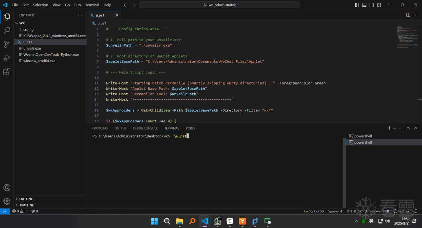Switch to the OUTPUT panel tab
This screenshot has width=422, height=228.
[120, 128]
